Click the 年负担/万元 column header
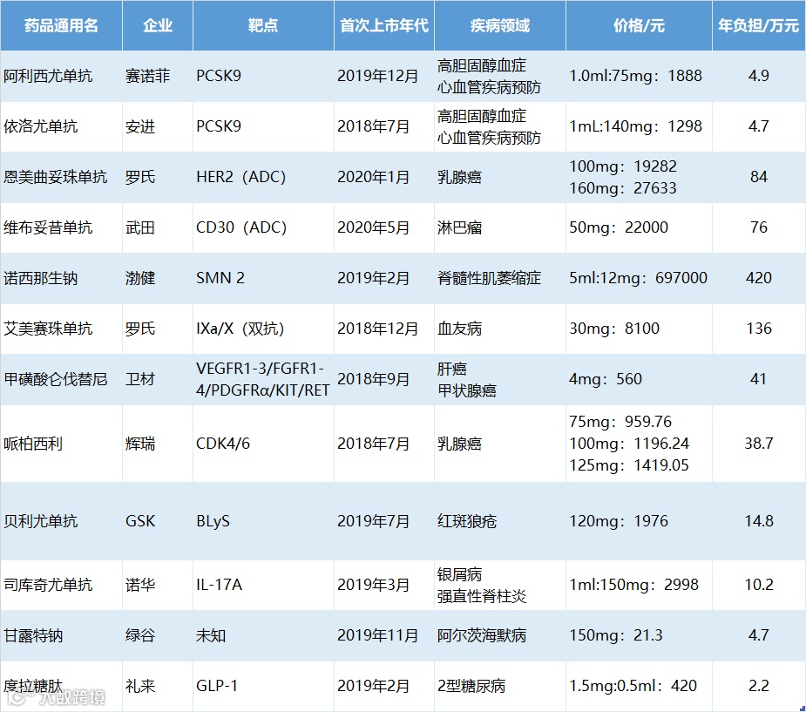The width and height of the screenshot is (806, 712). [x=759, y=25]
